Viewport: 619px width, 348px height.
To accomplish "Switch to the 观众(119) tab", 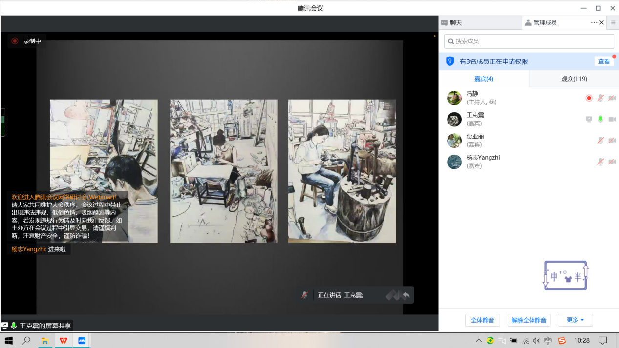I will 574,79.
